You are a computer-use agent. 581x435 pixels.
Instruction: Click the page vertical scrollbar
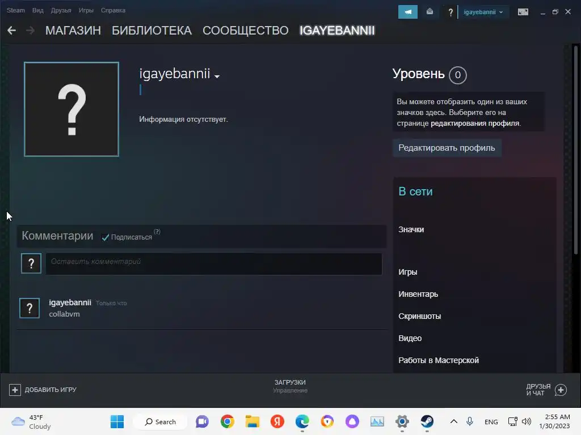click(575, 150)
